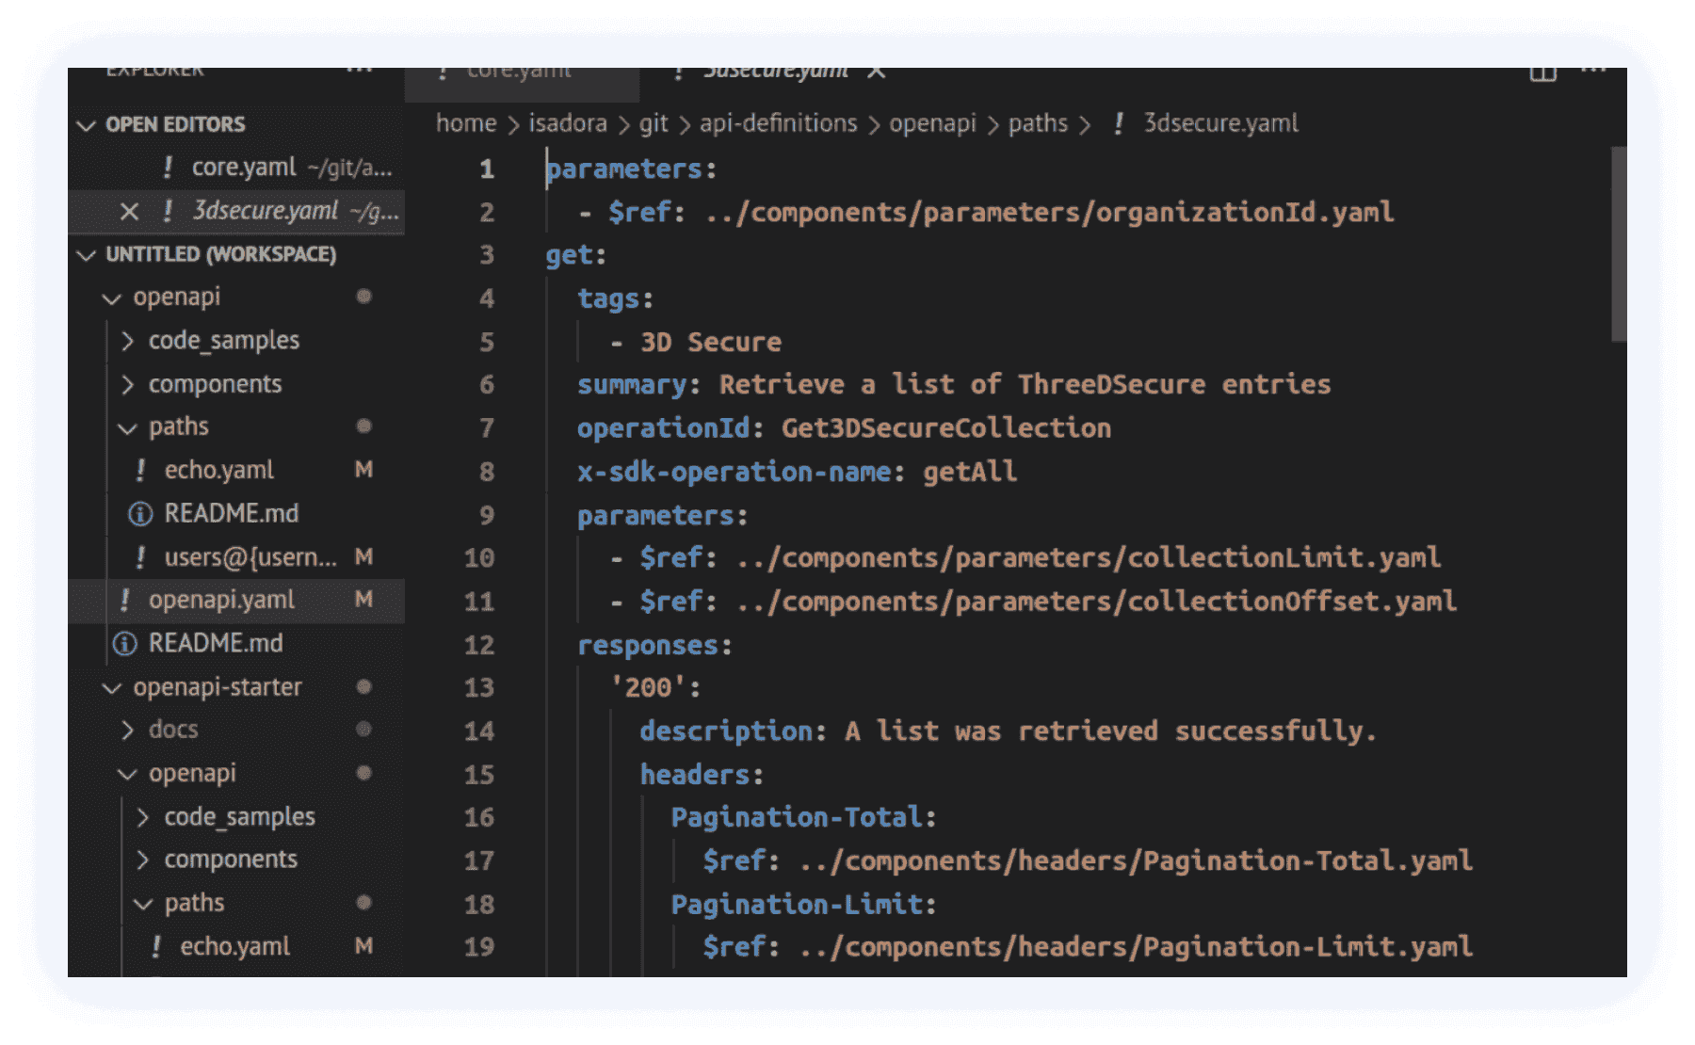Open the editor more actions ellipsis
Viewport: 1695px width, 1045px height.
pos(1593,71)
